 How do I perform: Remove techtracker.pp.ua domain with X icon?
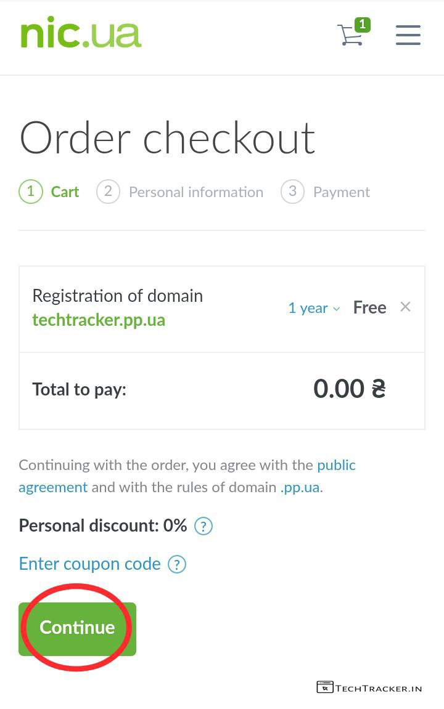(405, 307)
